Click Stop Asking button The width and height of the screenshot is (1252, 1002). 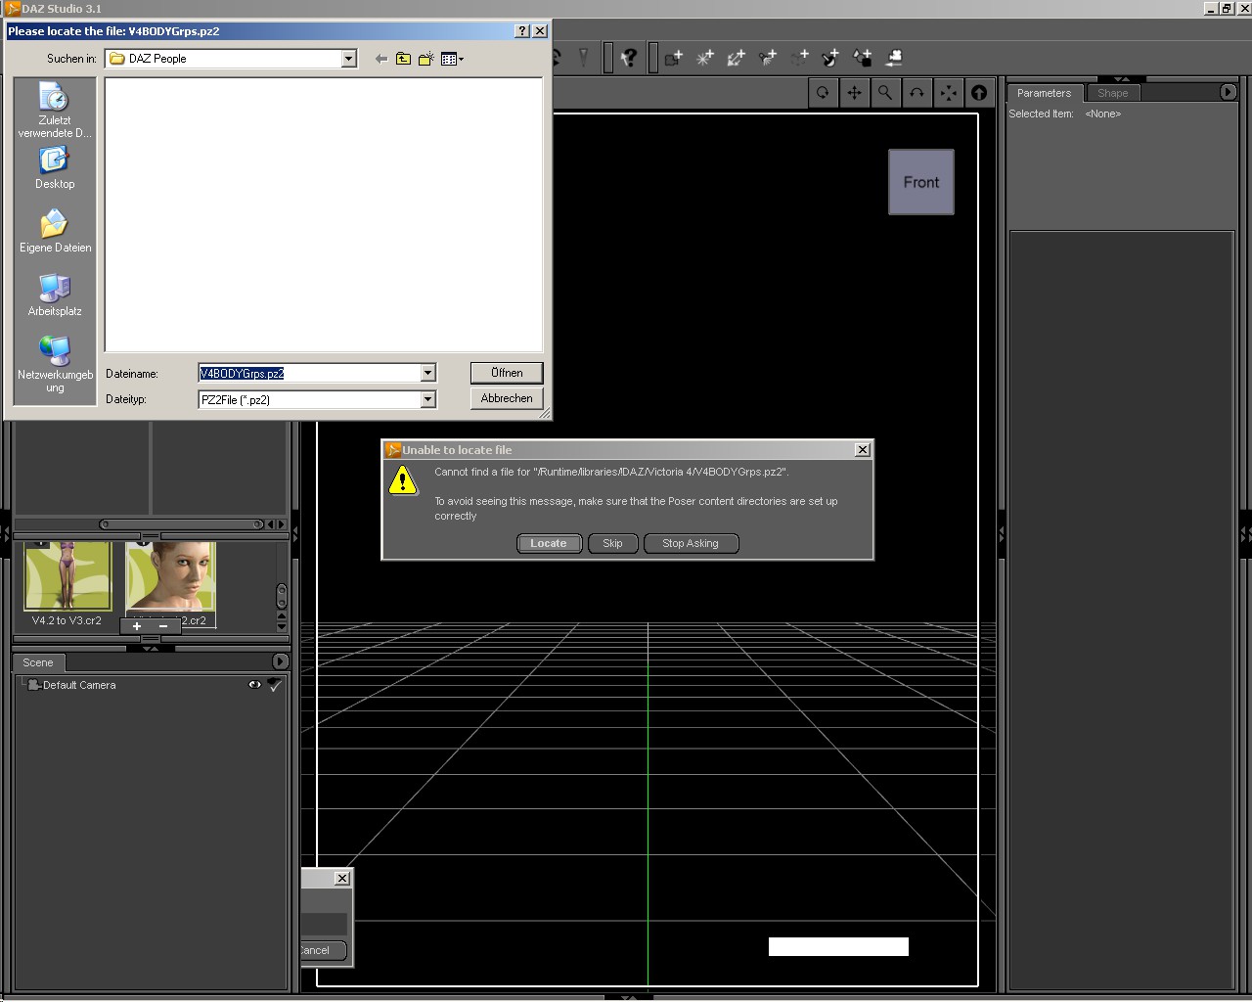[691, 543]
